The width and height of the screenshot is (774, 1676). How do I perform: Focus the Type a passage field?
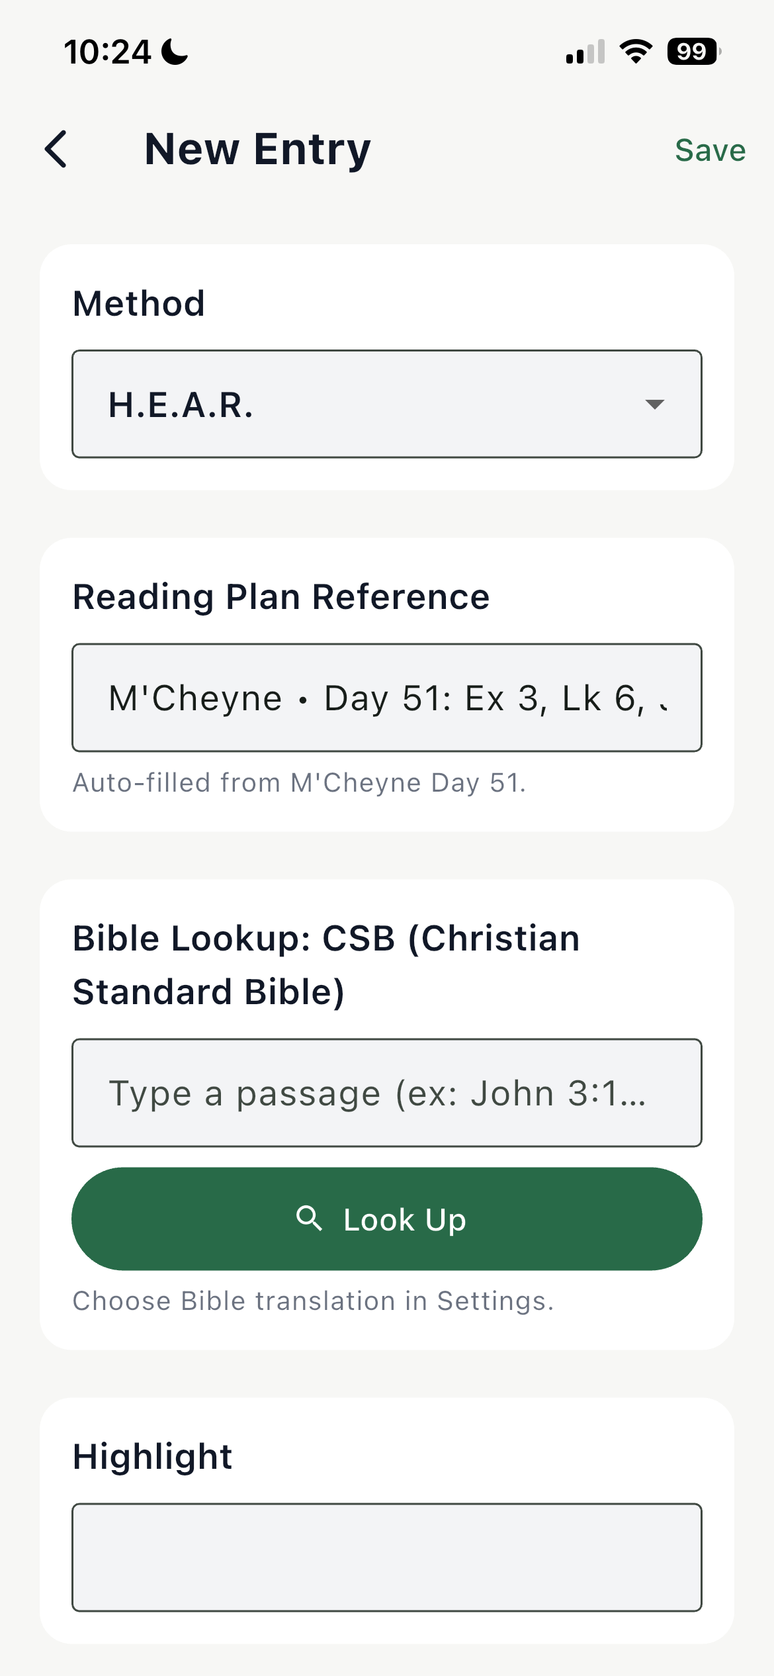coord(386,1093)
